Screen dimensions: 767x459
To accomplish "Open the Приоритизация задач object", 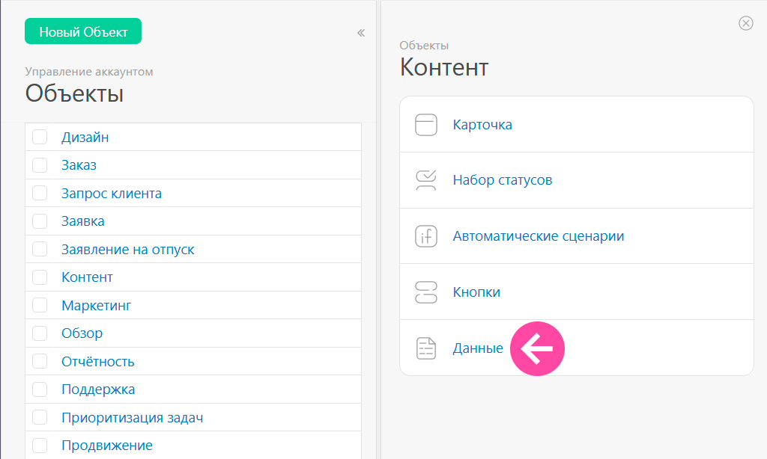I will tap(132, 417).
